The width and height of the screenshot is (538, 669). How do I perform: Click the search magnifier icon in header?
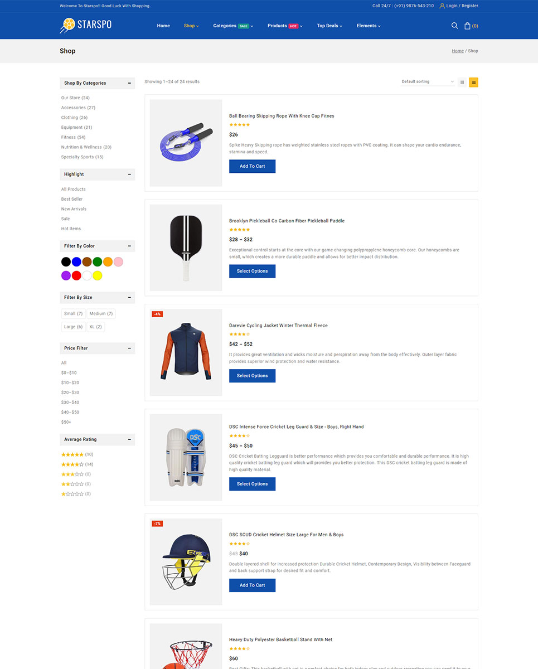click(454, 26)
